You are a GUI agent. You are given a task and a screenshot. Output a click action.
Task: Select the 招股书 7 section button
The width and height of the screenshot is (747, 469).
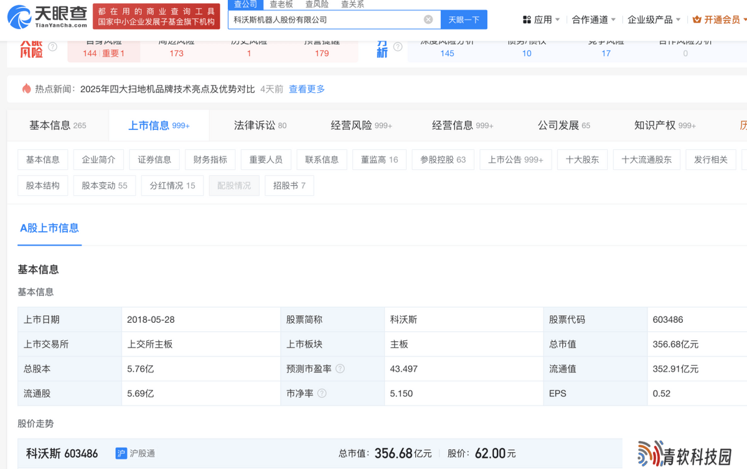[x=289, y=185]
